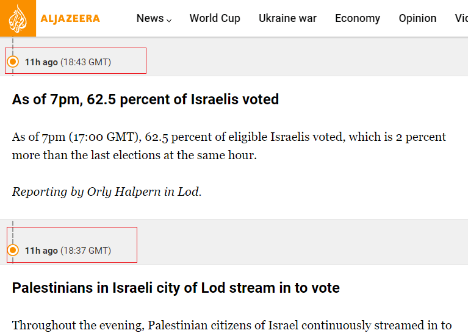468x333 pixels.
Task: Go to the World Cup section
Action: 215,18
